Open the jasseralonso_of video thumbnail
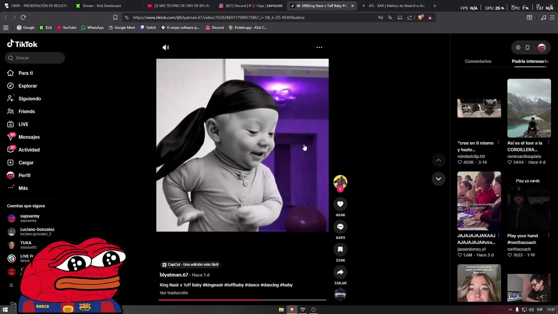Screen dimensions: 558x314 point(479,201)
